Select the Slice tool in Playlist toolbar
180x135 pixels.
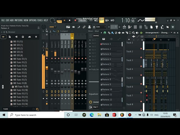coord(127,33)
